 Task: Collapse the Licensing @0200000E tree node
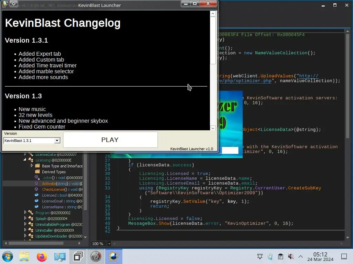(25, 160)
